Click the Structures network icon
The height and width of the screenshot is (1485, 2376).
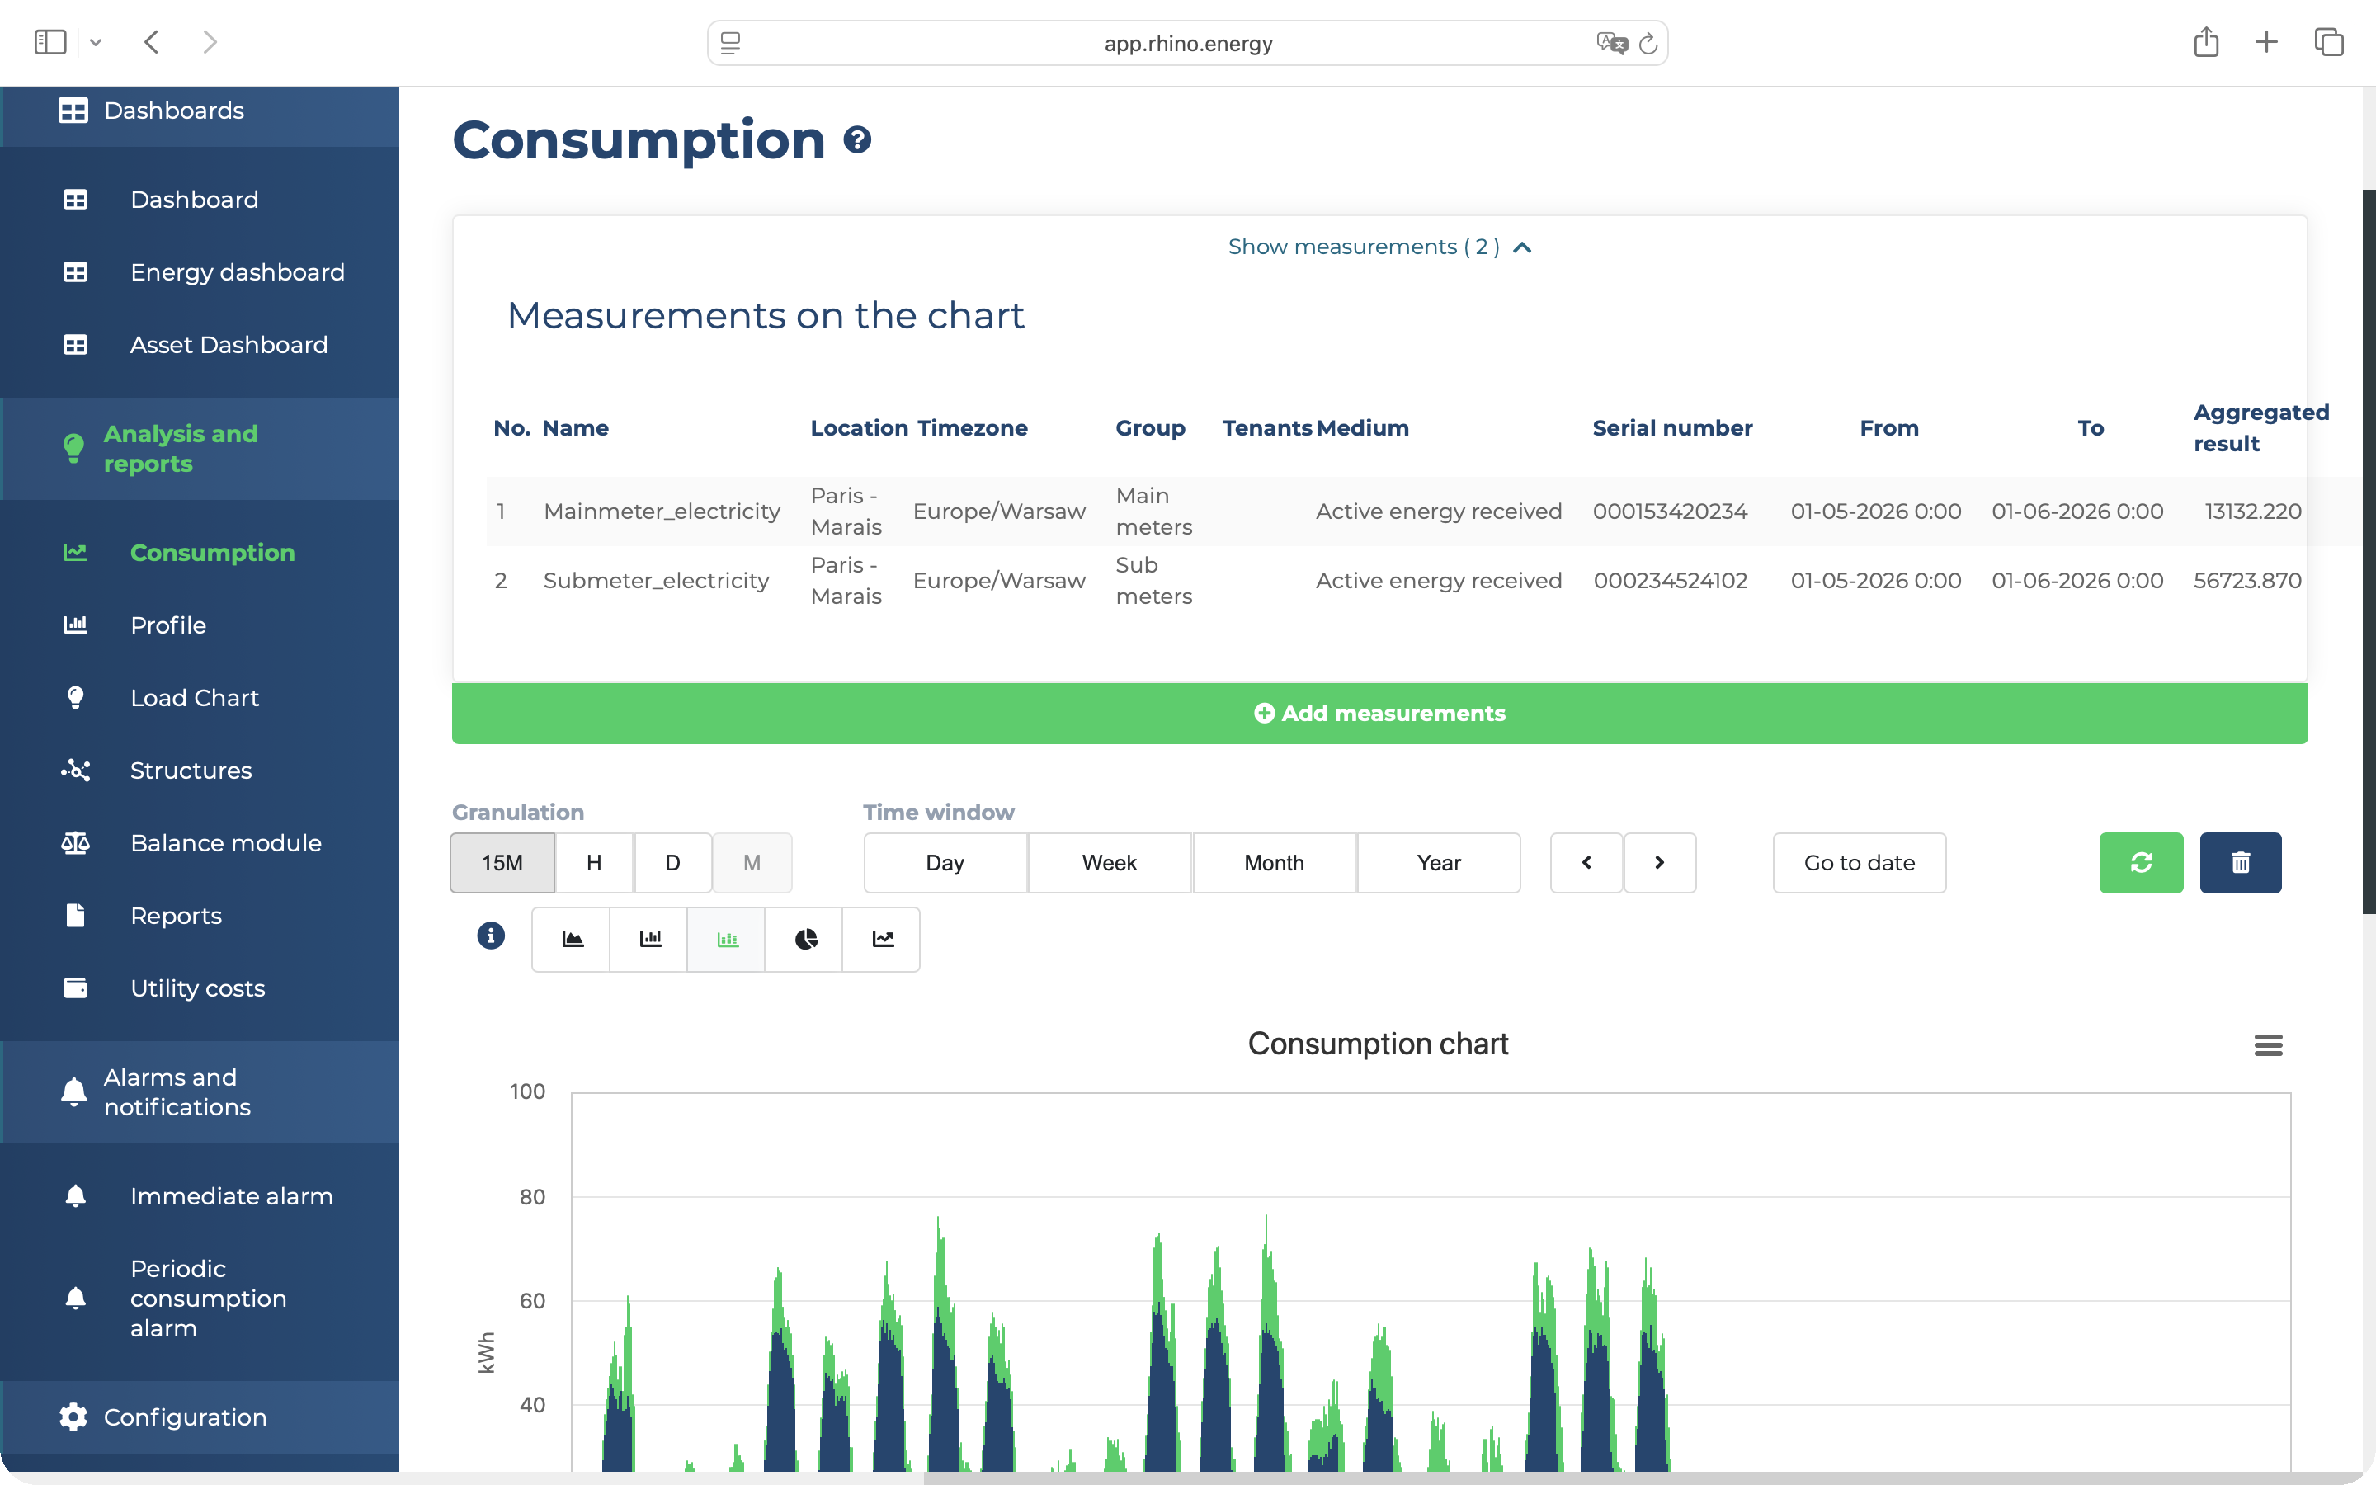[76, 770]
